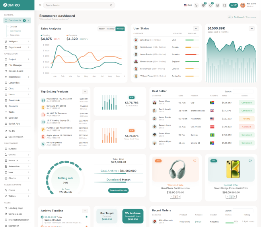The width and height of the screenshot is (261, 227).
Task: Select Education under the Dashboards menu
Action: [x=15, y=35]
